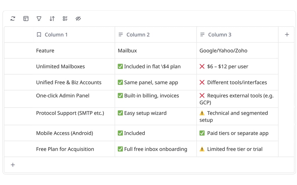
Task: Click the bookmark icon in Column 1 header
Action: tap(39, 35)
